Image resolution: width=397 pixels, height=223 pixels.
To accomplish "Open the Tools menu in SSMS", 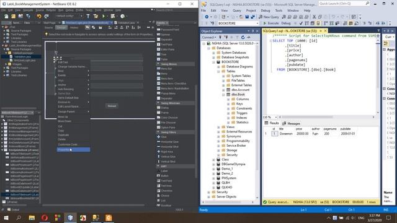I will pos(279,11).
